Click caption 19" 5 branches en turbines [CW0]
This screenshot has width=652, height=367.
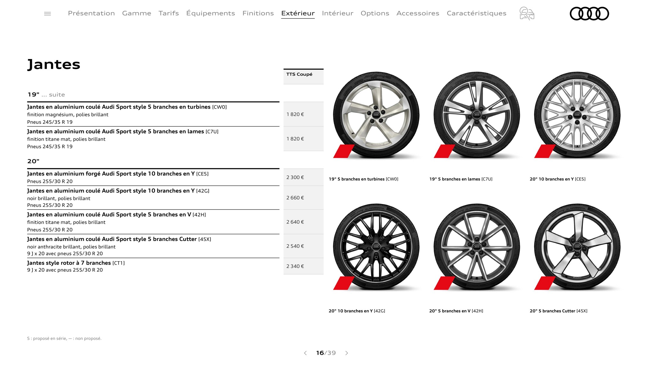(x=363, y=179)
